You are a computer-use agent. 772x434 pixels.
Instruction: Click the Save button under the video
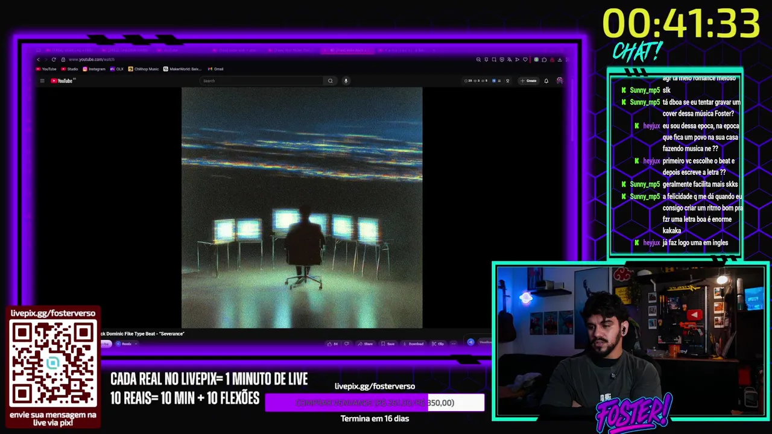388,344
